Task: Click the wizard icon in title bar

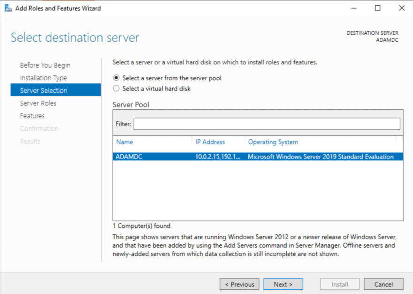Action: 8,8
